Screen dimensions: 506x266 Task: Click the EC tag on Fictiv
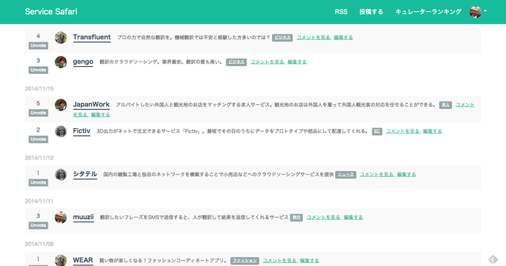377,132
